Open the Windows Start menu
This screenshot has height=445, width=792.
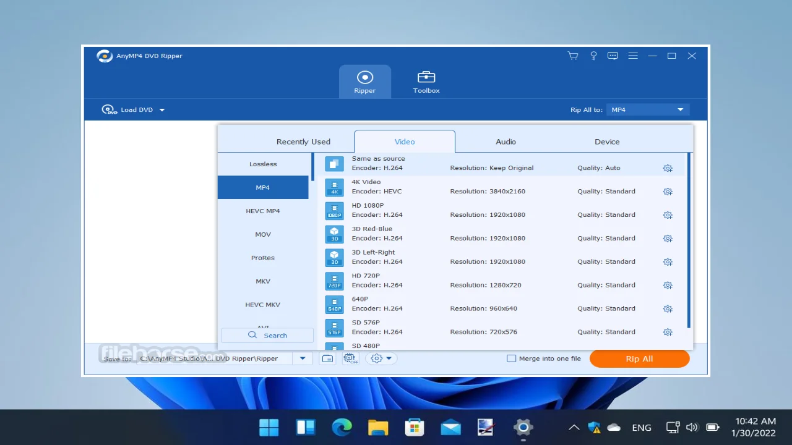(269, 427)
